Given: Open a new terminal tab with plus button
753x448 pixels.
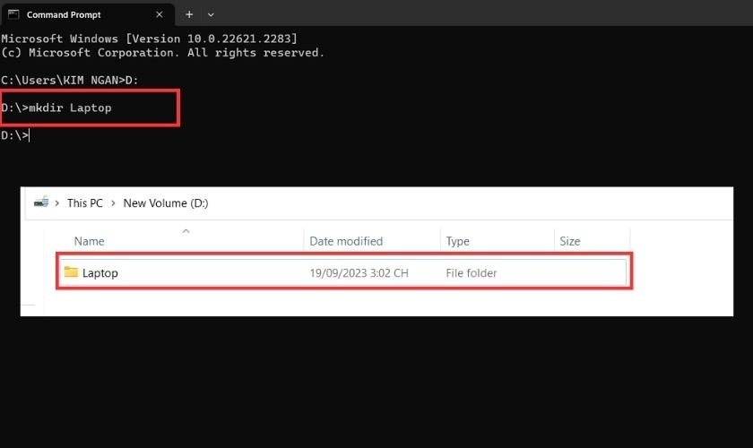Looking at the screenshot, I should 189,15.
